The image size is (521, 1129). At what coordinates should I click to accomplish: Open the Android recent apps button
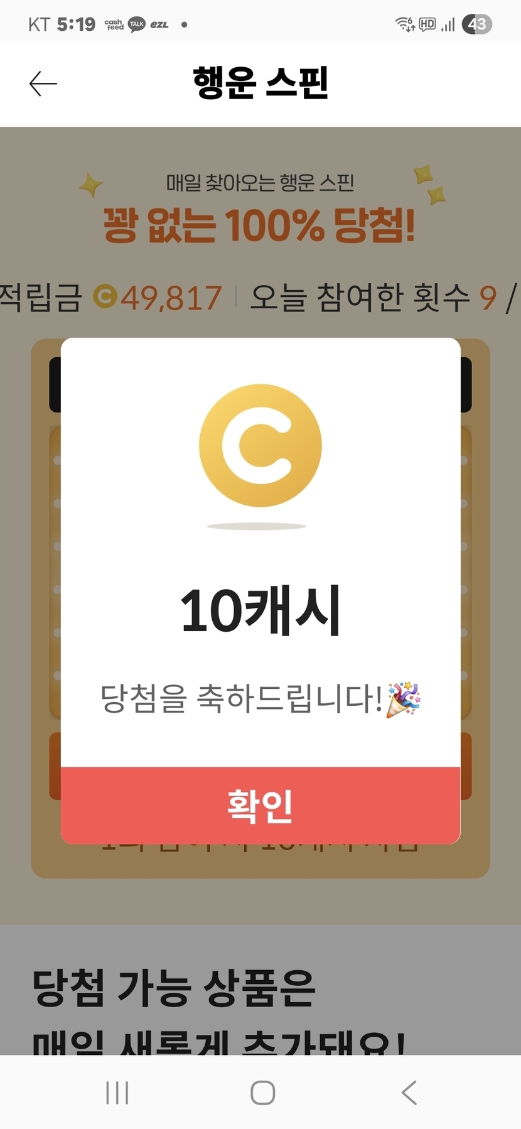[117, 1093]
